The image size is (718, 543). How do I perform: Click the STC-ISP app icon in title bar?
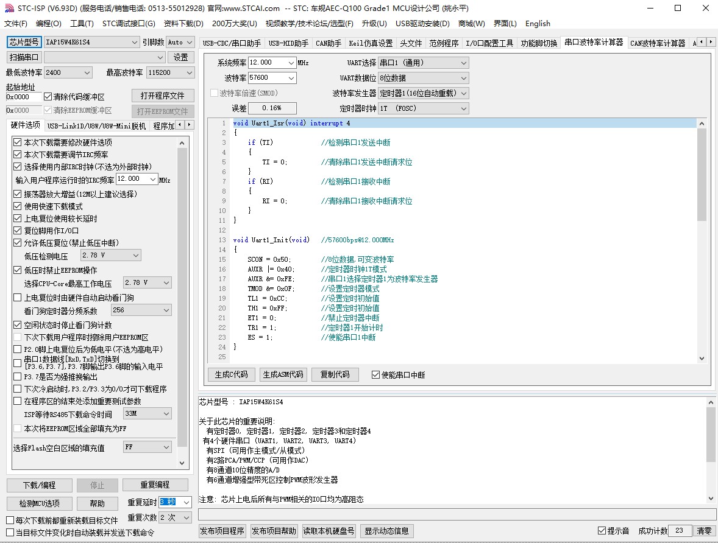coord(9,9)
